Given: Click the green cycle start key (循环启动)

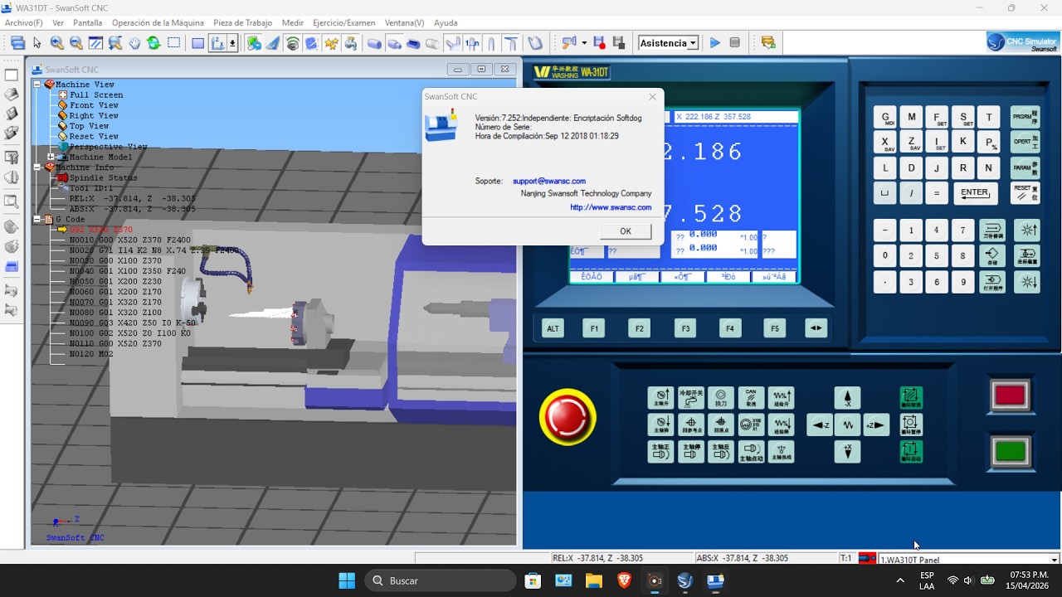Looking at the screenshot, I should tap(911, 452).
